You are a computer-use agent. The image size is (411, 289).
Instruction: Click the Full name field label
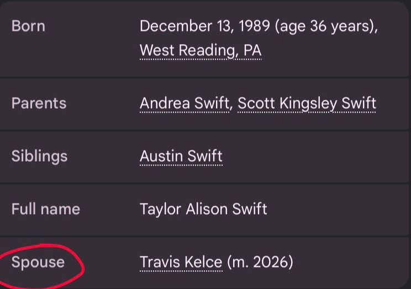[x=46, y=209]
